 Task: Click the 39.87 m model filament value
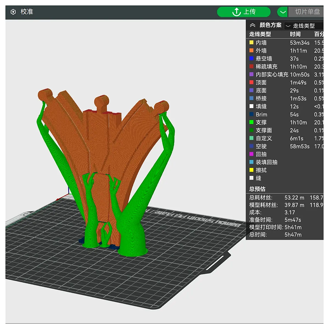click(294, 205)
